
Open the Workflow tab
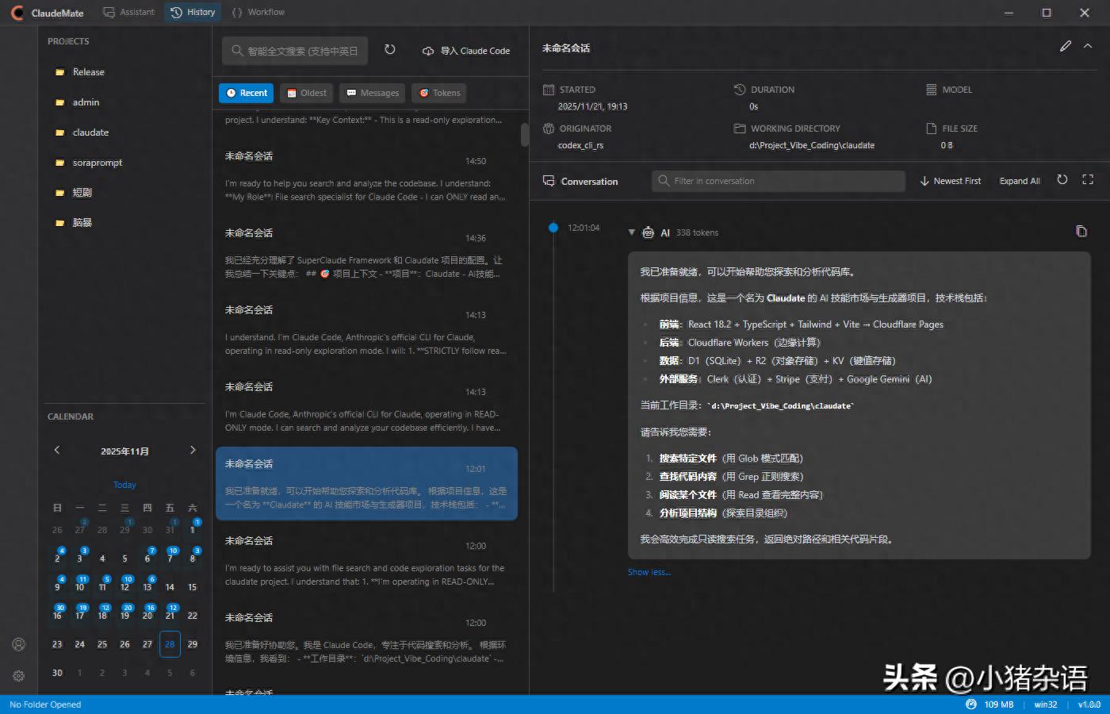tap(258, 12)
